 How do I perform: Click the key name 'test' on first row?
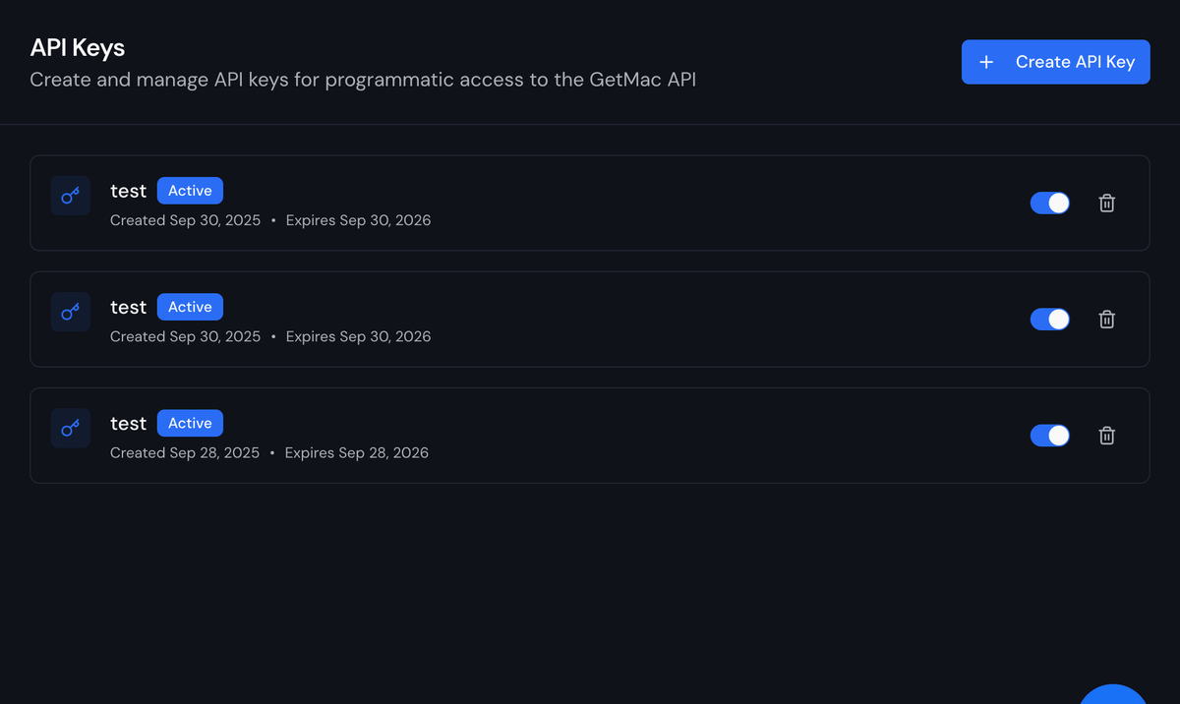[128, 190]
